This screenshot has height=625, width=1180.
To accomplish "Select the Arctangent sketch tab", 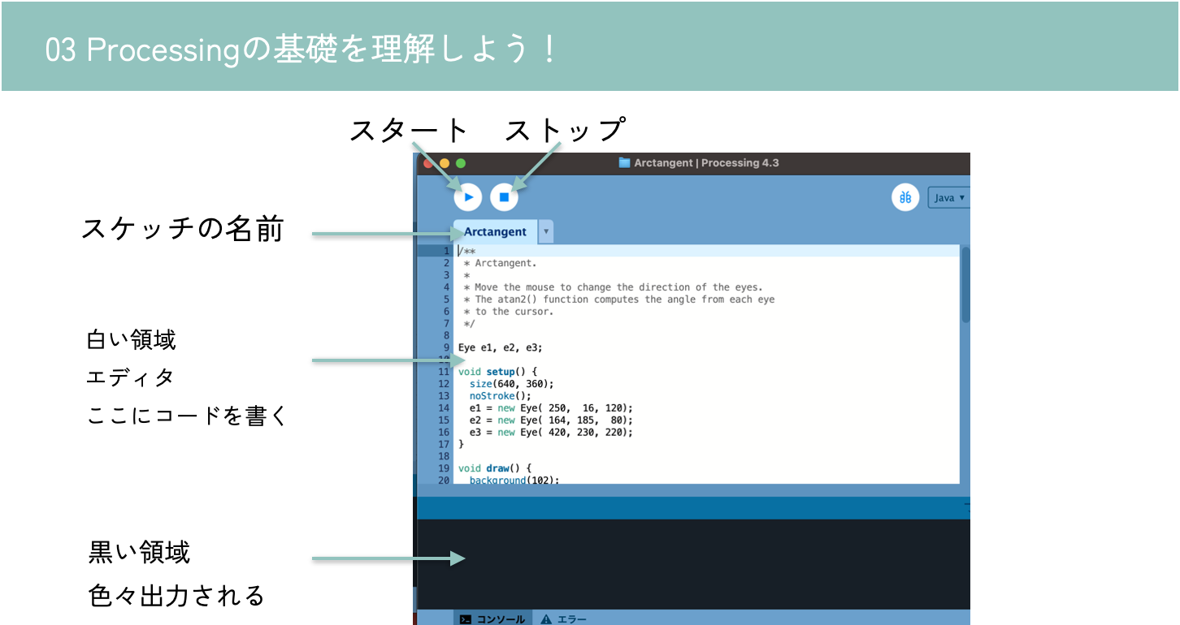I will 494,231.
